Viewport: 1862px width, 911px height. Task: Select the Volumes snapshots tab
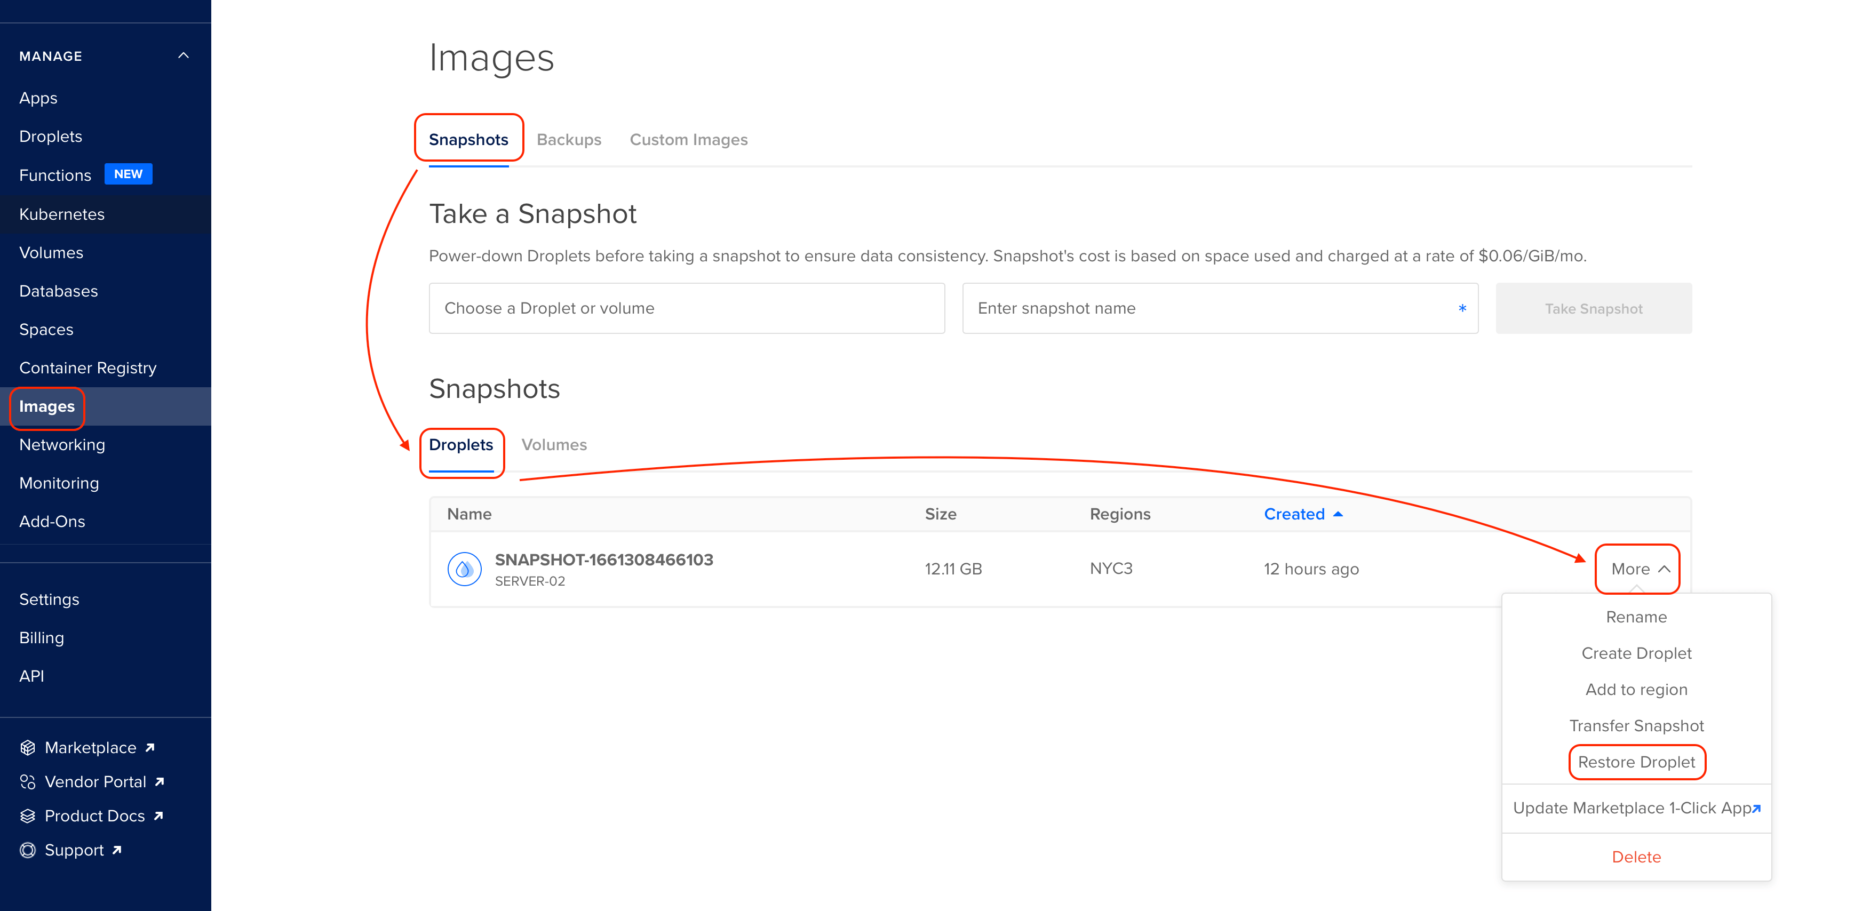click(x=554, y=444)
